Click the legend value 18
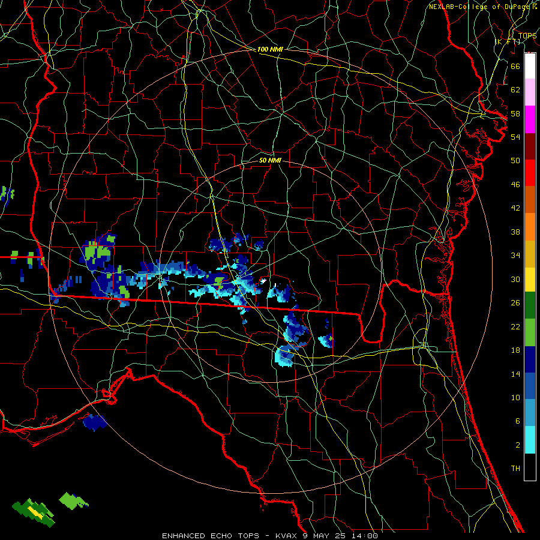The width and height of the screenshot is (540, 540). [x=515, y=350]
